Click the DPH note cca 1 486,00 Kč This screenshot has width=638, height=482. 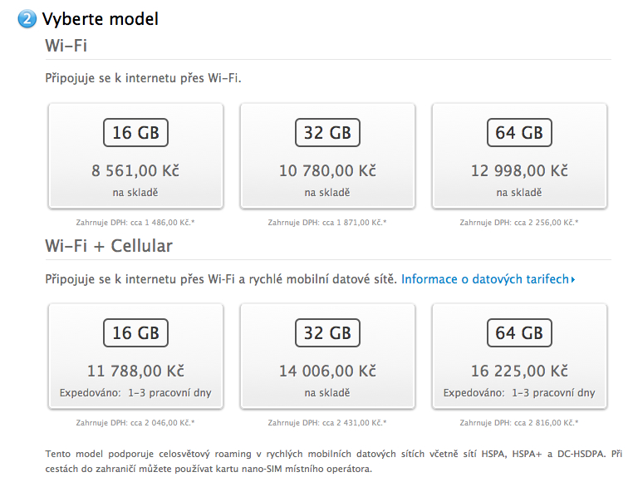(x=135, y=223)
